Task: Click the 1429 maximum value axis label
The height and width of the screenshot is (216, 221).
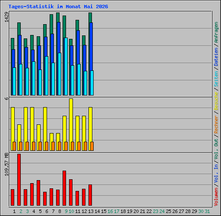Action: (6, 17)
